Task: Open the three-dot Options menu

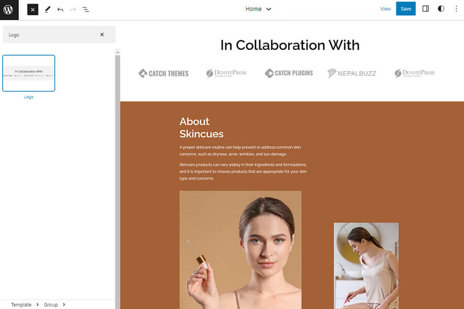Action: click(456, 8)
